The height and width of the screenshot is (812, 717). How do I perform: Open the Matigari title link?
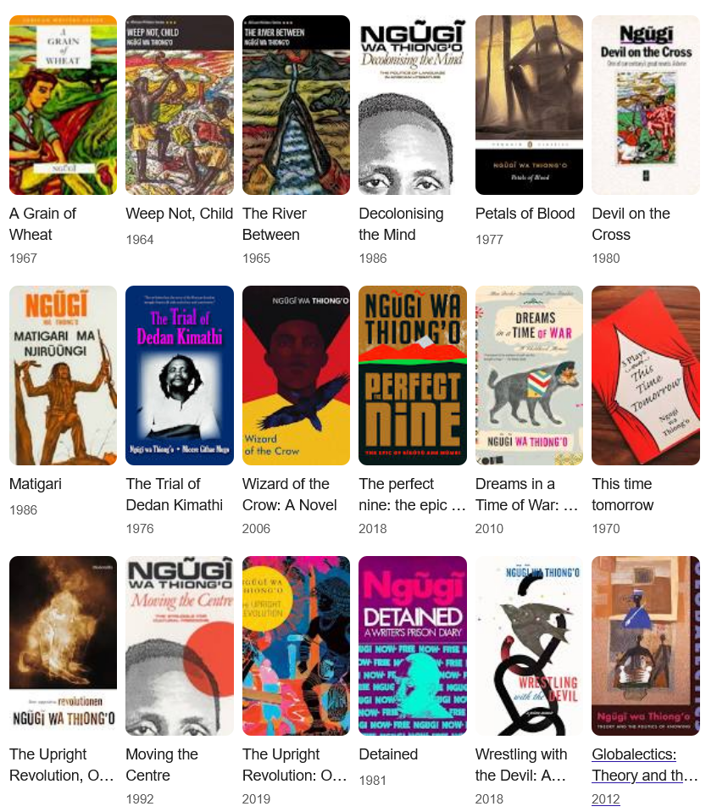tap(36, 484)
